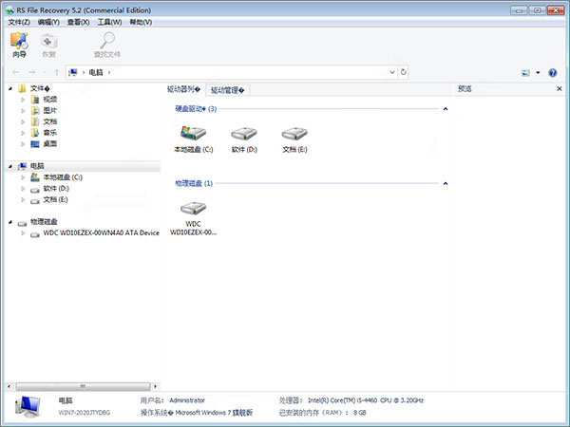Open the 查看(X) menu

pos(78,22)
